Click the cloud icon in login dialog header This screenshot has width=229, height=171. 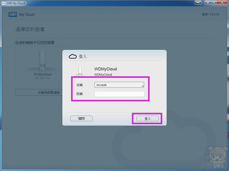tap(73, 56)
